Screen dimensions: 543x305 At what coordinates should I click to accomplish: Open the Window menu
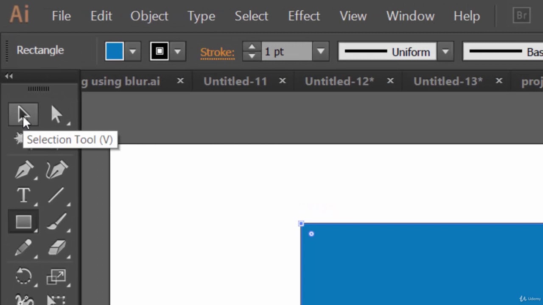pos(410,16)
